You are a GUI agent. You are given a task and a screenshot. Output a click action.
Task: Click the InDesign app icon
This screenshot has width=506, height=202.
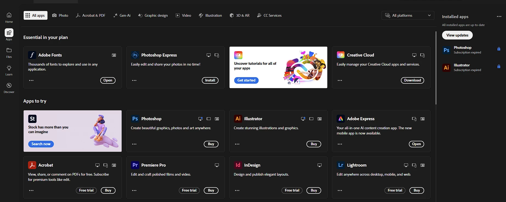(238, 165)
